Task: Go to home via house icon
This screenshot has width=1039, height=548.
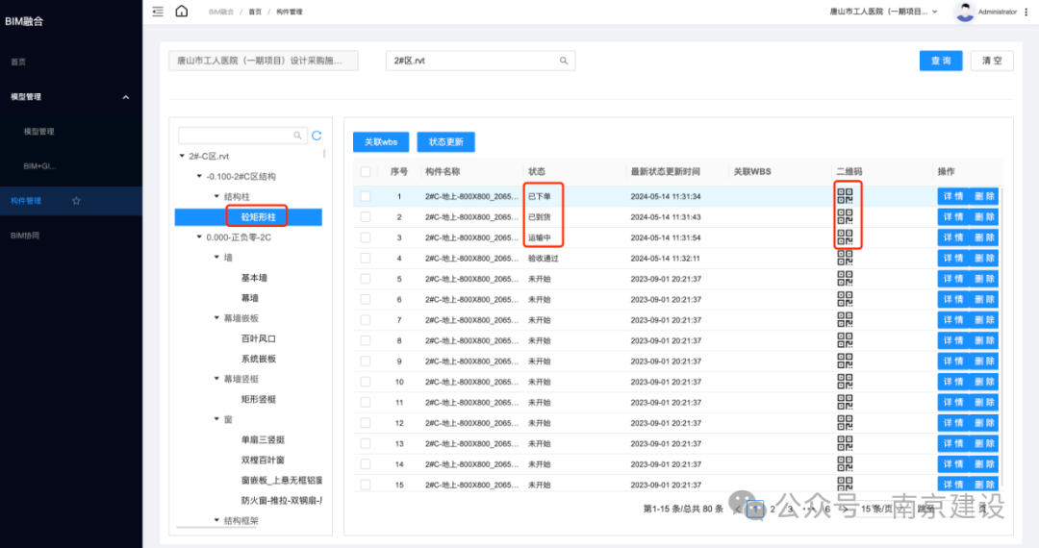Action: [182, 12]
